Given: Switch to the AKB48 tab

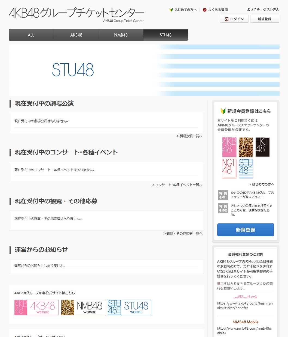Looking at the screenshot, I should [76, 35].
